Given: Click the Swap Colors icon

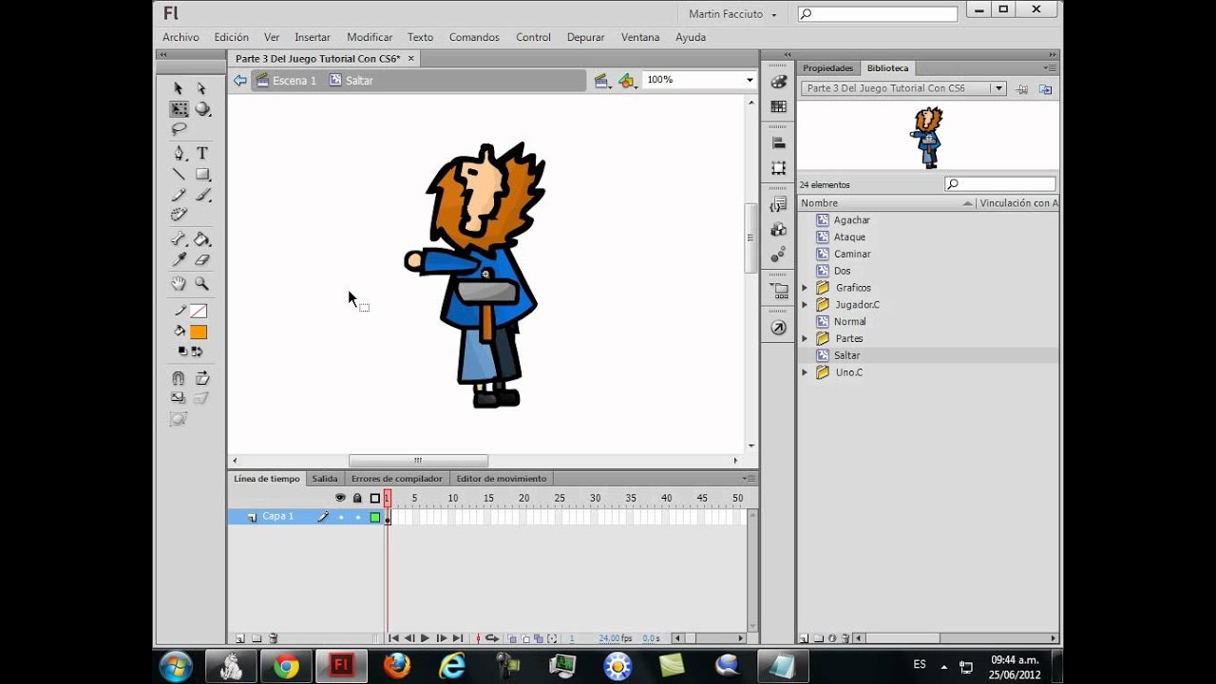Looking at the screenshot, I should coord(199,351).
